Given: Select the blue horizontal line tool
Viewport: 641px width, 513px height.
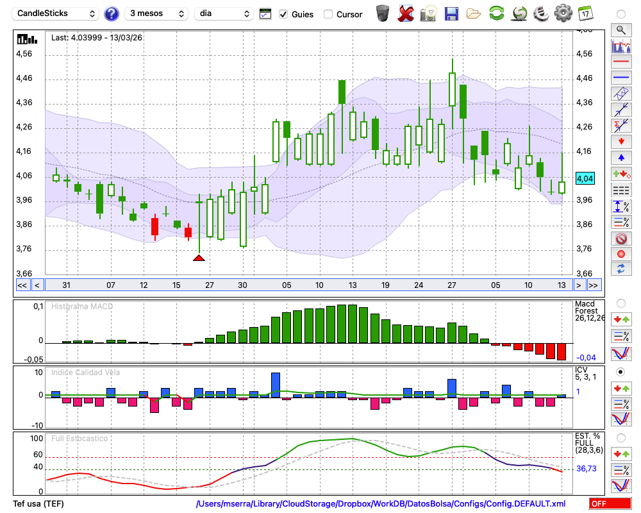Looking at the screenshot, I should (x=620, y=78).
